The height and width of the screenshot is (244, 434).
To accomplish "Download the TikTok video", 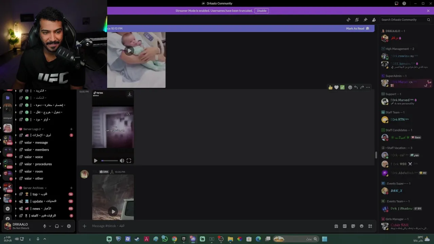I will [x=130, y=94].
